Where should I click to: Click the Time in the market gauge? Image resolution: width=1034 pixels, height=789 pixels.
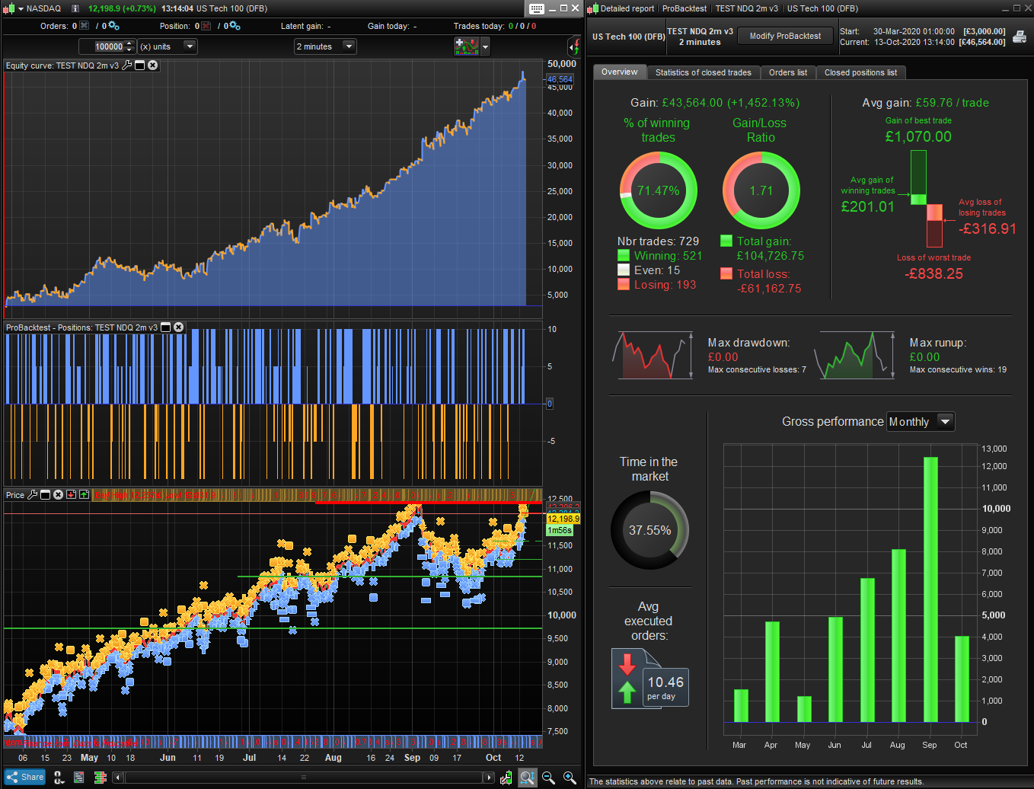point(650,530)
